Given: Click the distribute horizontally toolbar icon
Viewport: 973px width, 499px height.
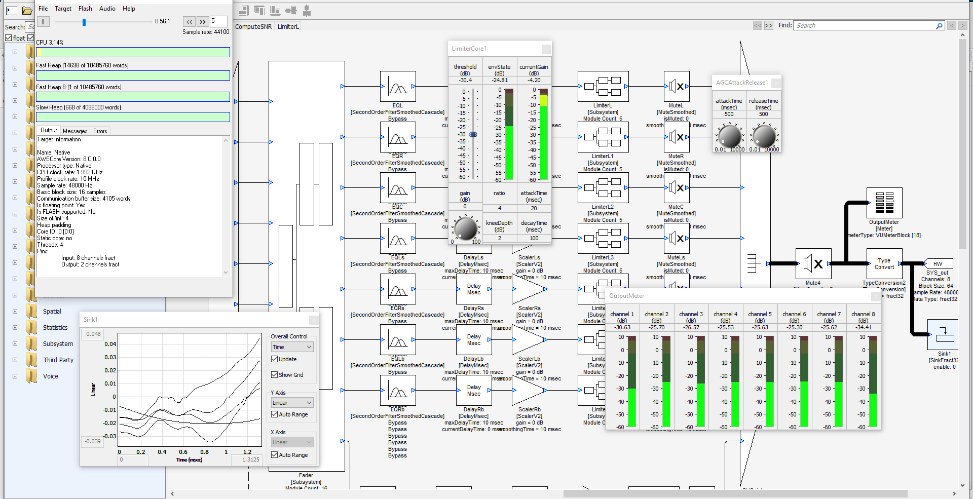Looking at the screenshot, I should (290, 10).
